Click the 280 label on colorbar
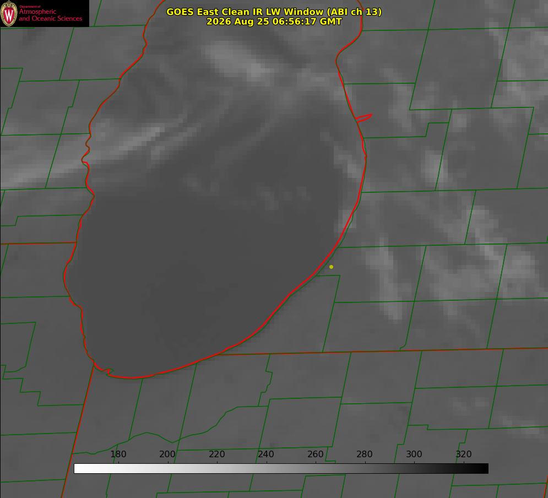The height and width of the screenshot is (498, 548). coord(365,454)
